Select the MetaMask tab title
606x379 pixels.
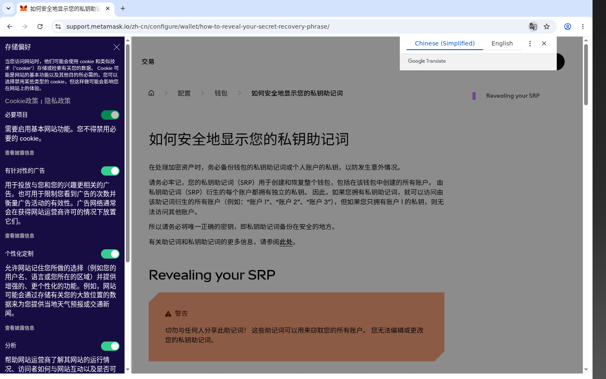point(65,8)
